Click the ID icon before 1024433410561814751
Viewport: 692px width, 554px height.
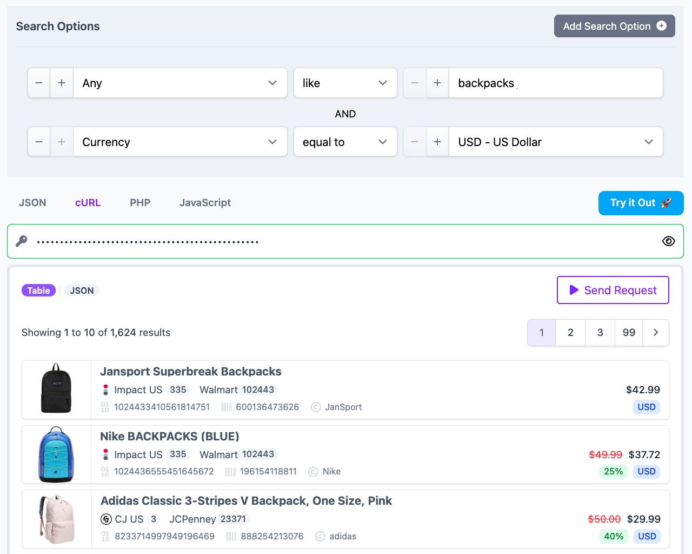pos(105,407)
